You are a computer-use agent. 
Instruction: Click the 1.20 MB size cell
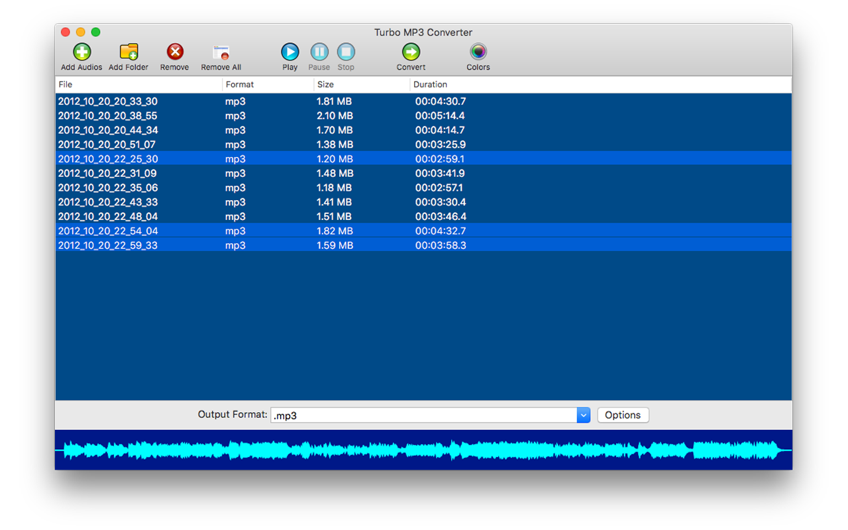[x=335, y=159]
